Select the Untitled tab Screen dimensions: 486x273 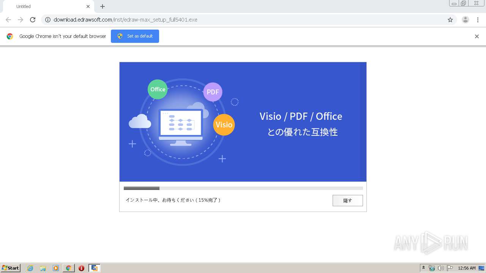click(x=48, y=6)
